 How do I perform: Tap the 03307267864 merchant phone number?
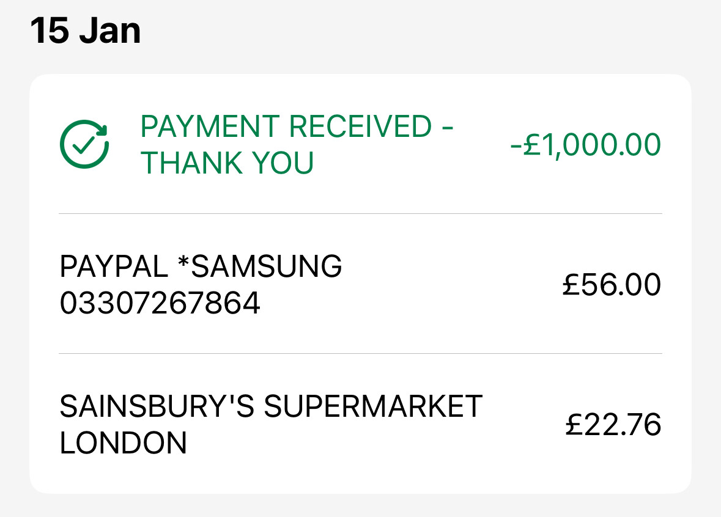[x=160, y=303]
